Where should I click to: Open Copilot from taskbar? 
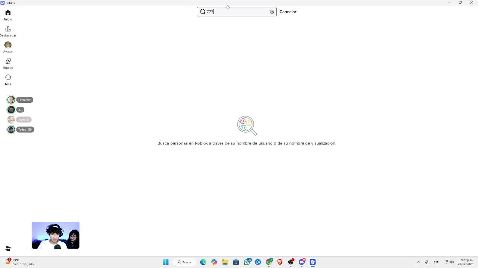click(214, 262)
